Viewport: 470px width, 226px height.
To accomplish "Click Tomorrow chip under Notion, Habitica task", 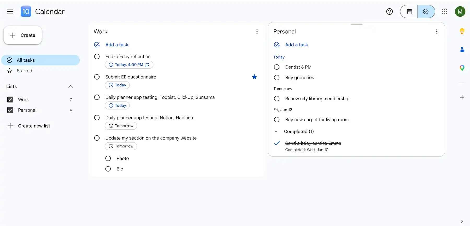I will pyautogui.click(x=121, y=126).
